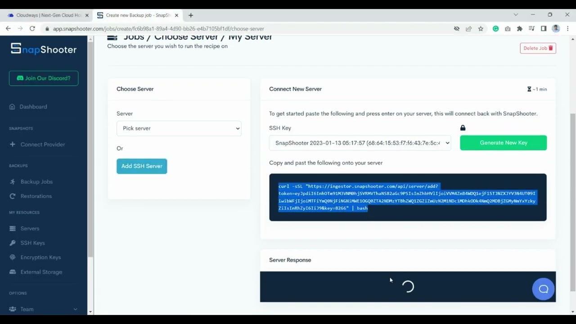Switch to the Cloudways browser tab

pos(48,15)
